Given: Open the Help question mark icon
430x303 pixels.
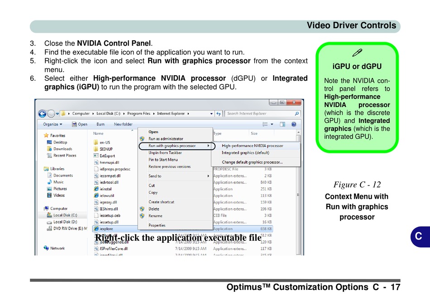Looking at the screenshot, I should point(294,124).
